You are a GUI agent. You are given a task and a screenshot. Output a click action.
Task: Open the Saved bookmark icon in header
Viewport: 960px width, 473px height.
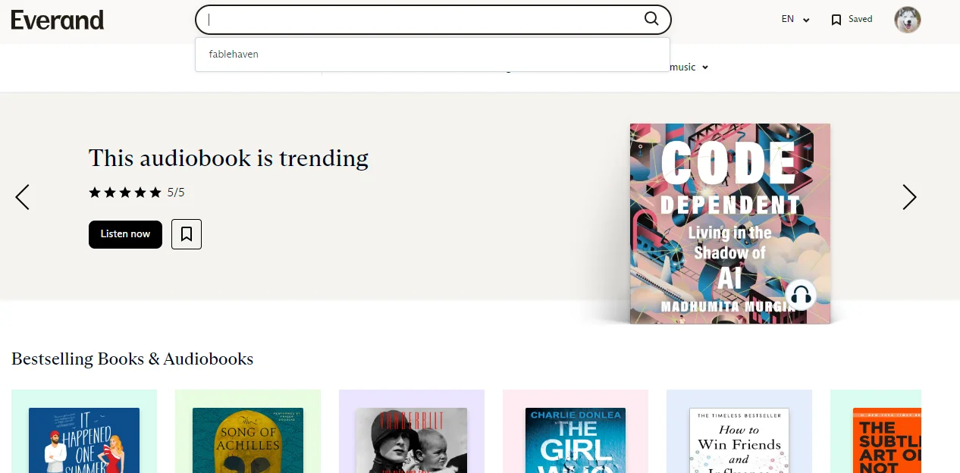pos(836,20)
